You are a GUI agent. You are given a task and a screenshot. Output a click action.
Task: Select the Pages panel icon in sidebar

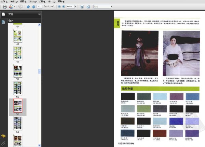click(x=3, y=14)
